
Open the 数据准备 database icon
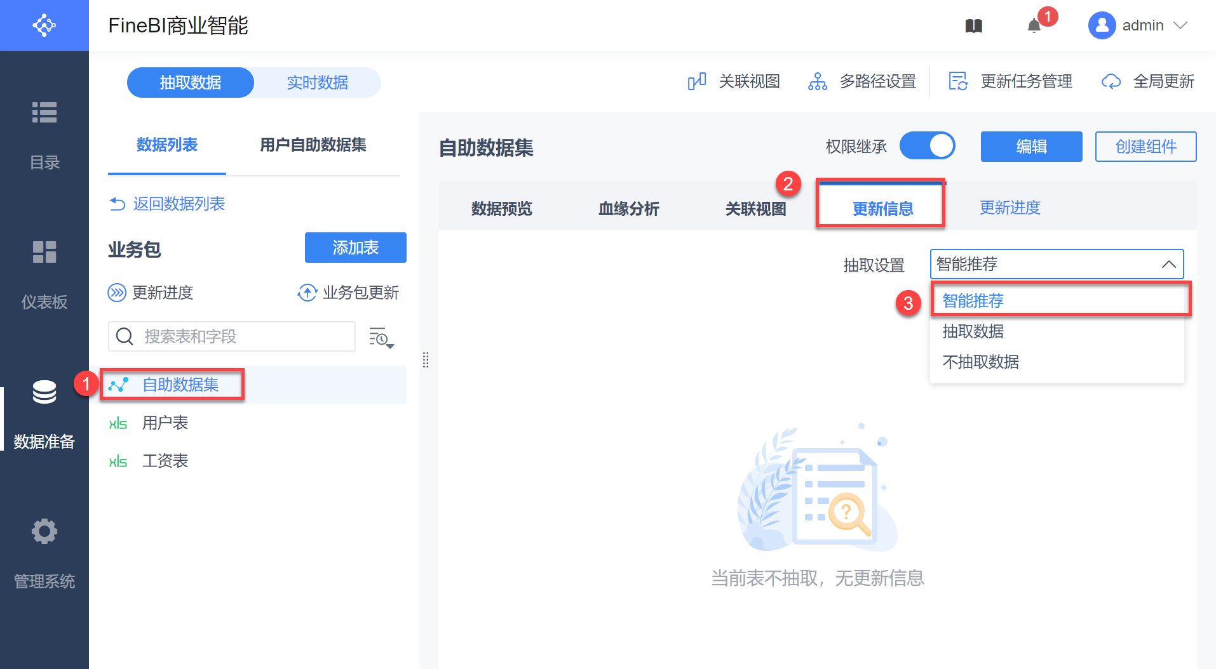[x=44, y=392]
